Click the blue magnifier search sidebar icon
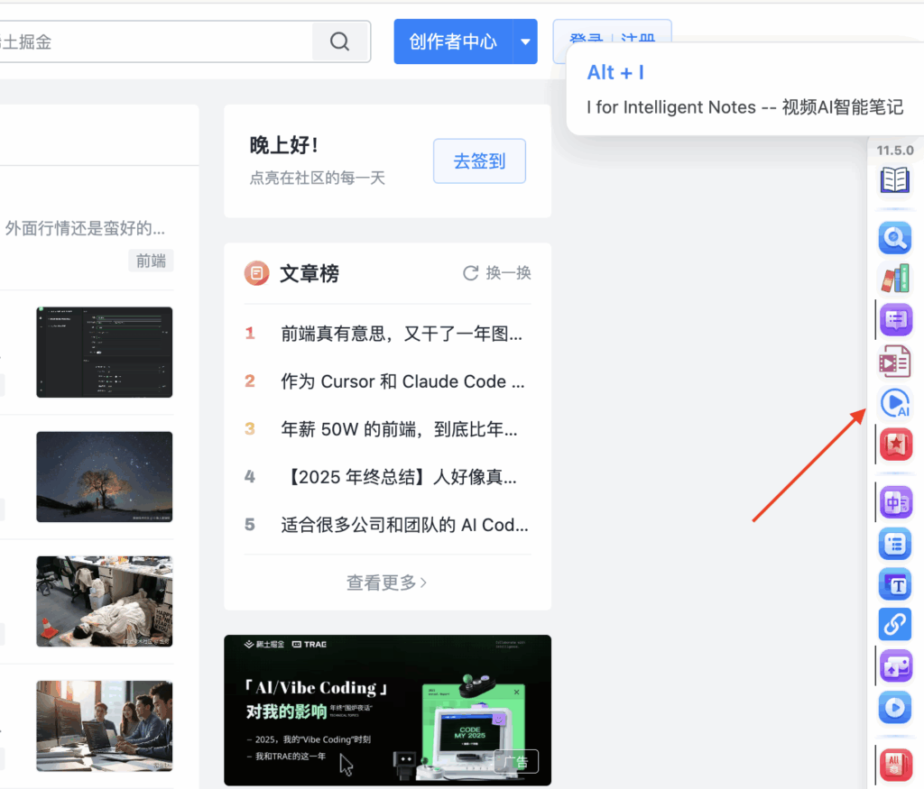Viewport: 924px width, 789px height. tap(894, 238)
